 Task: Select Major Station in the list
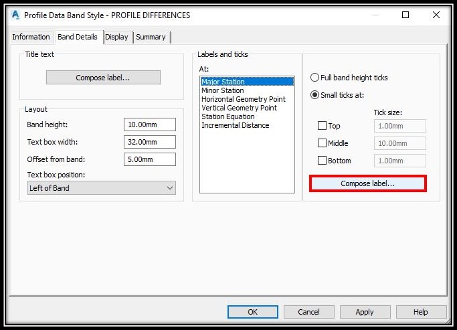[x=247, y=82]
